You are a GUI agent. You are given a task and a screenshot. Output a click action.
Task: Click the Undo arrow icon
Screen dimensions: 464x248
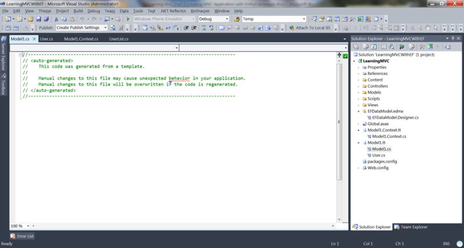click(x=82, y=19)
